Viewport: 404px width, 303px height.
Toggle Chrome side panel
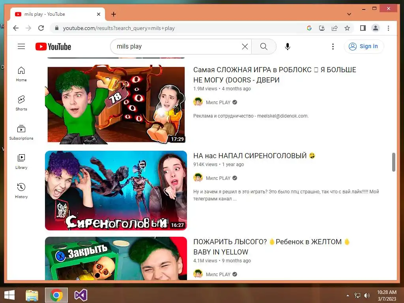(363, 28)
